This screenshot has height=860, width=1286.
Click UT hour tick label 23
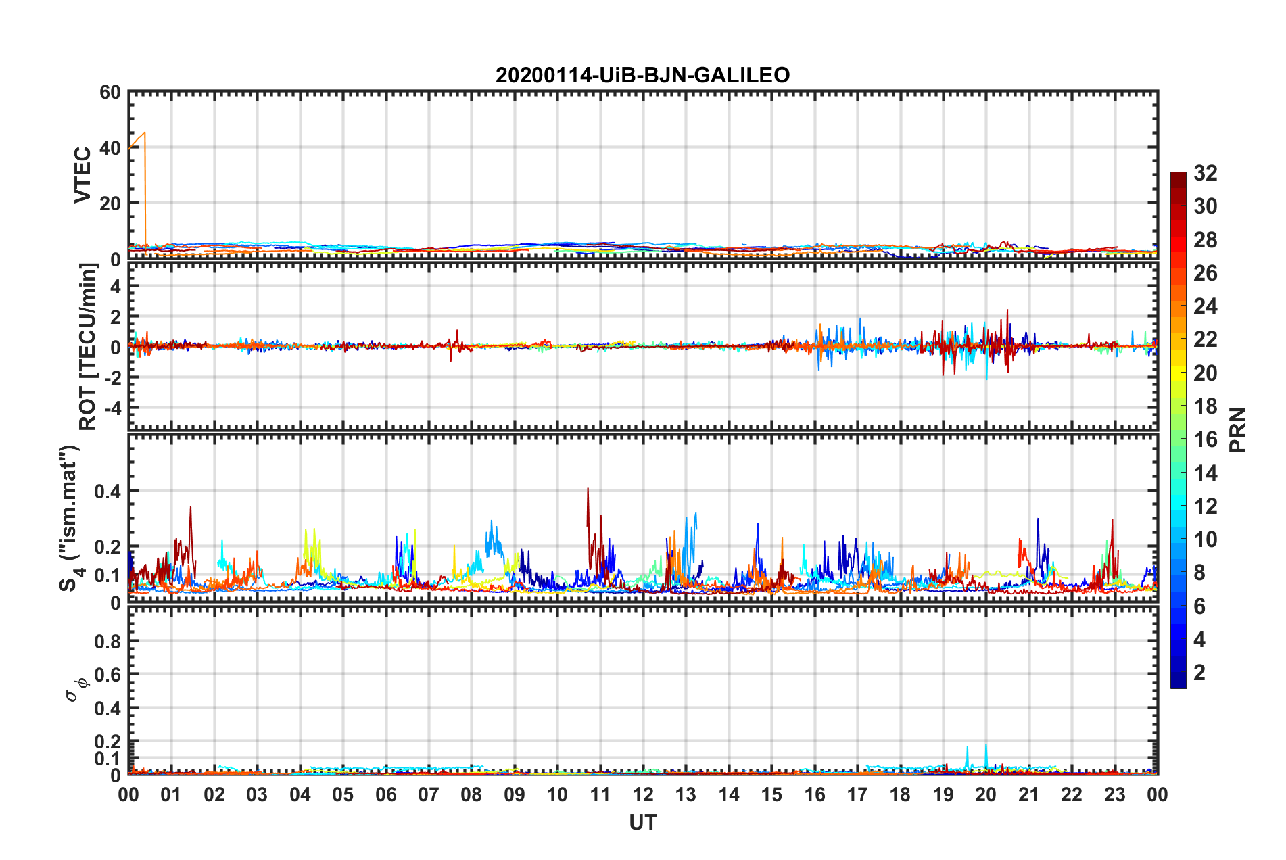tap(1115, 794)
